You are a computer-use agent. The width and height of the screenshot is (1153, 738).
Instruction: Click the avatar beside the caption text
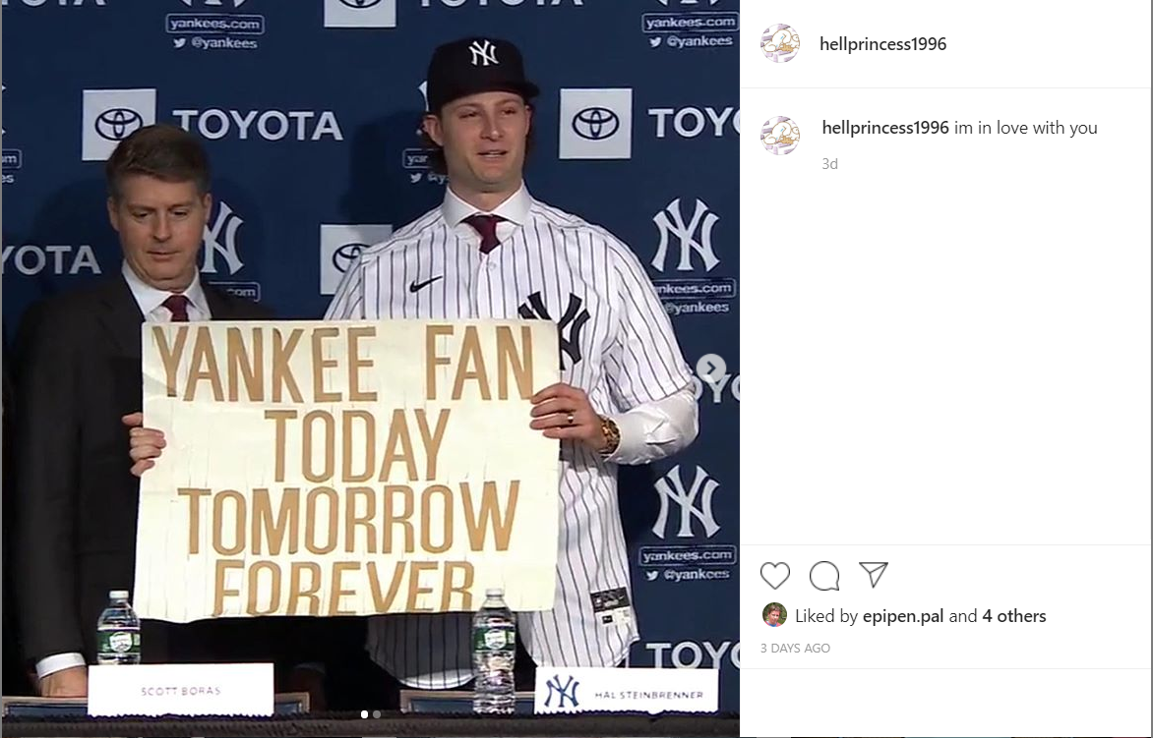tap(780, 135)
